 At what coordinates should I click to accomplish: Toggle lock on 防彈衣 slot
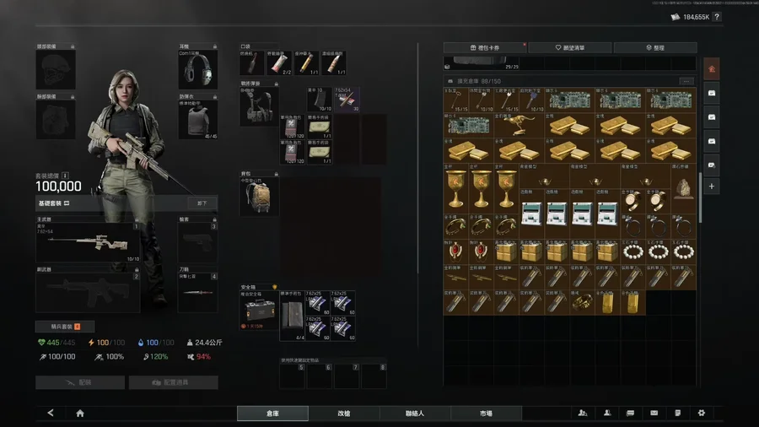point(215,97)
